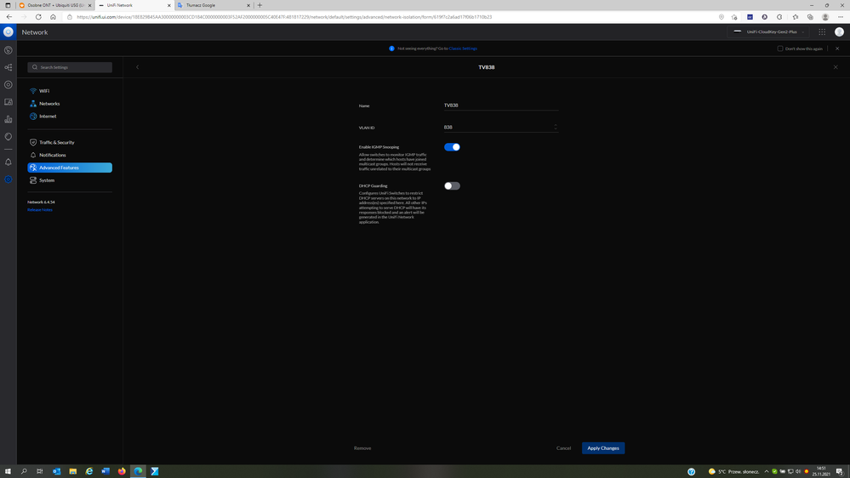
Task: Select Traffic & Security in settings menu
Action: (x=56, y=142)
